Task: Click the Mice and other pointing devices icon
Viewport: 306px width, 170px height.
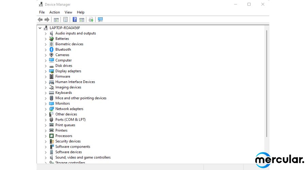Action: pyautogui.click(x=51, y=98)
